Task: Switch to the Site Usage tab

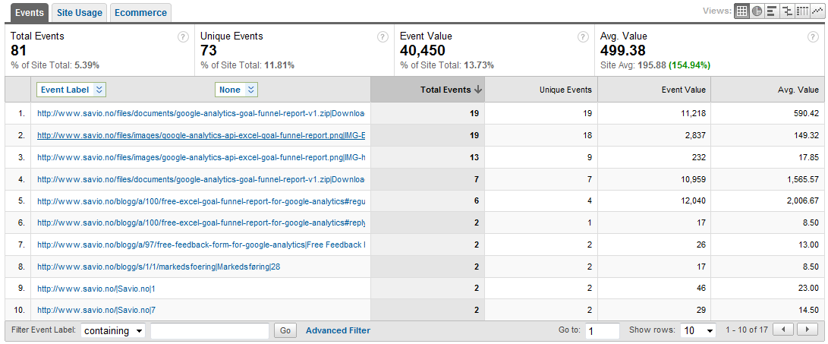Action: point(80,12)
